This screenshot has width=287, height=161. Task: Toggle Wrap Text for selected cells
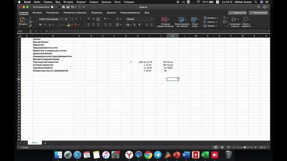point(117,19)
